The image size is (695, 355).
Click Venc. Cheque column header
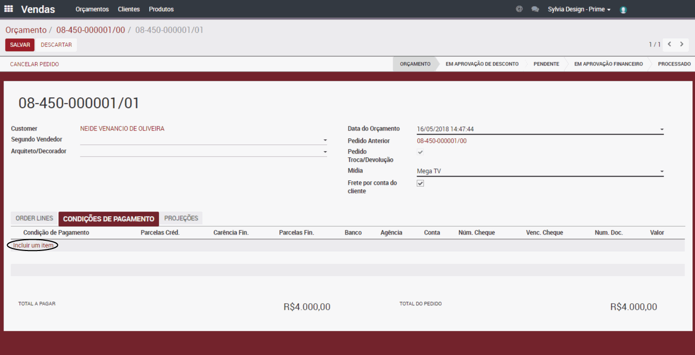click(x=544, y=233)
